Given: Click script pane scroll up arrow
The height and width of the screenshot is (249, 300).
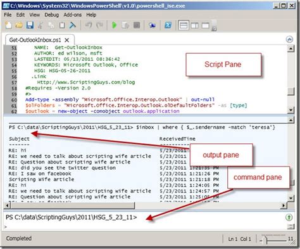Looking at the screenshot, I should pyautogui.click(x=291, y=49).
